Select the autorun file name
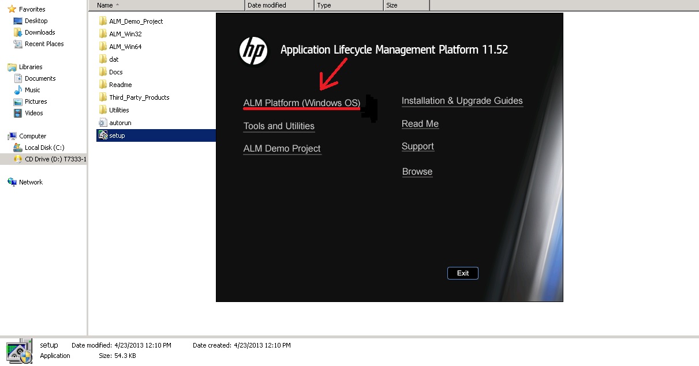Screen dimensions: 699x366 coord(121,123)
